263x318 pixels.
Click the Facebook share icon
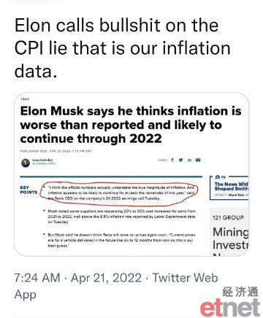172,160
